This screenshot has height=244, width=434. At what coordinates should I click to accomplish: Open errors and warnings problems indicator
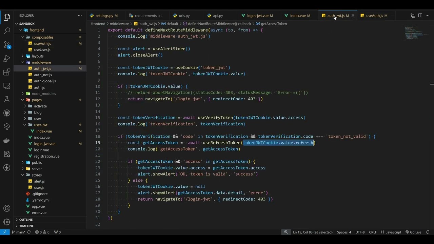pos(42,232)
